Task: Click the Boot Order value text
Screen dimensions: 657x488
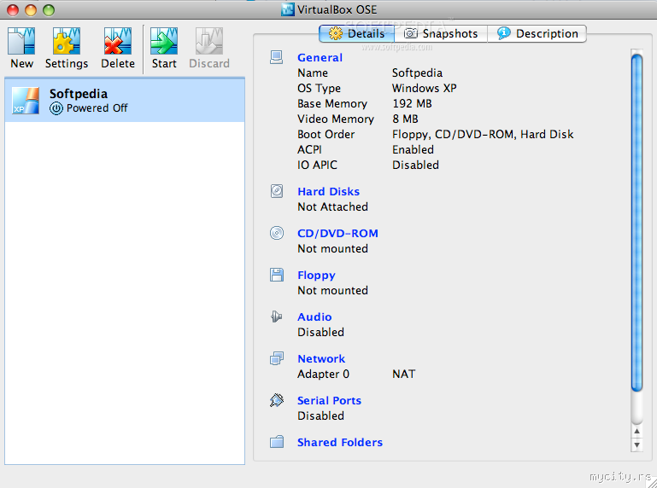Action: coord(483,134)
